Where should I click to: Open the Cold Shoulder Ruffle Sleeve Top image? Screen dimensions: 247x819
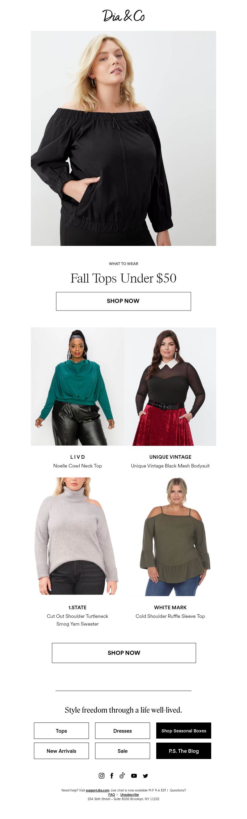(x=170, y=536)
